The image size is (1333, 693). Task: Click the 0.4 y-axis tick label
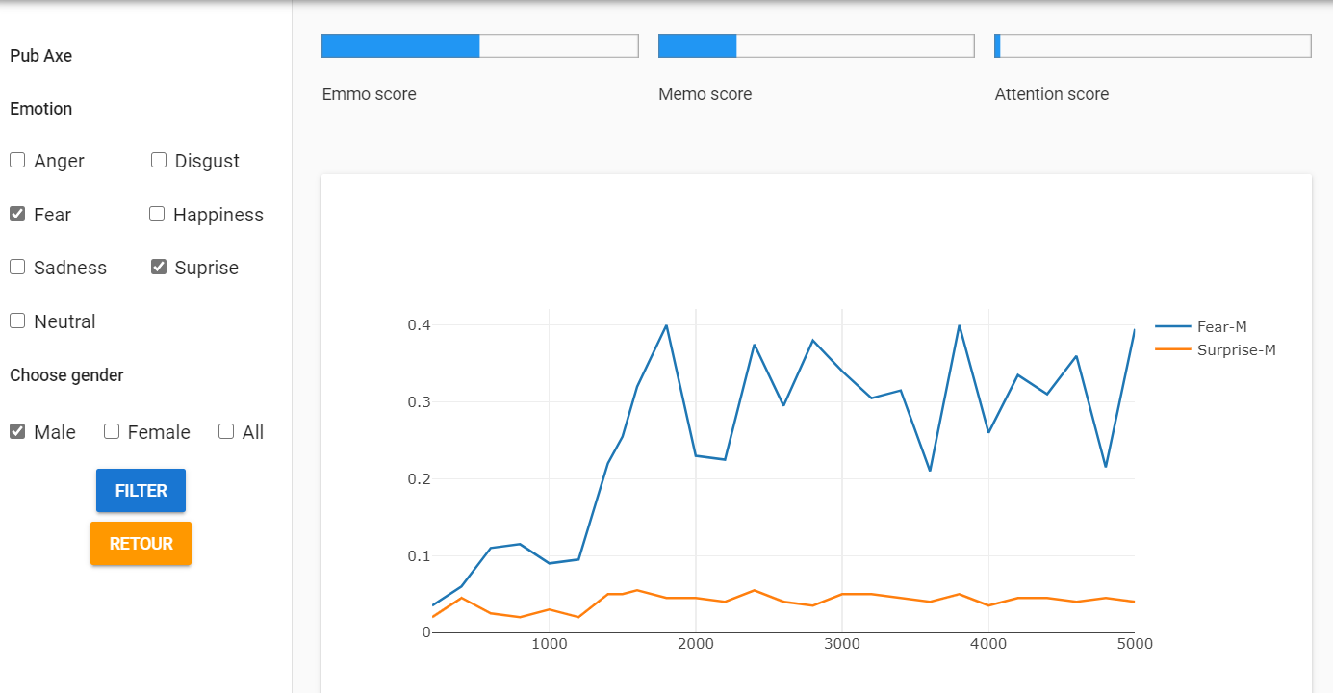[418, 325]
